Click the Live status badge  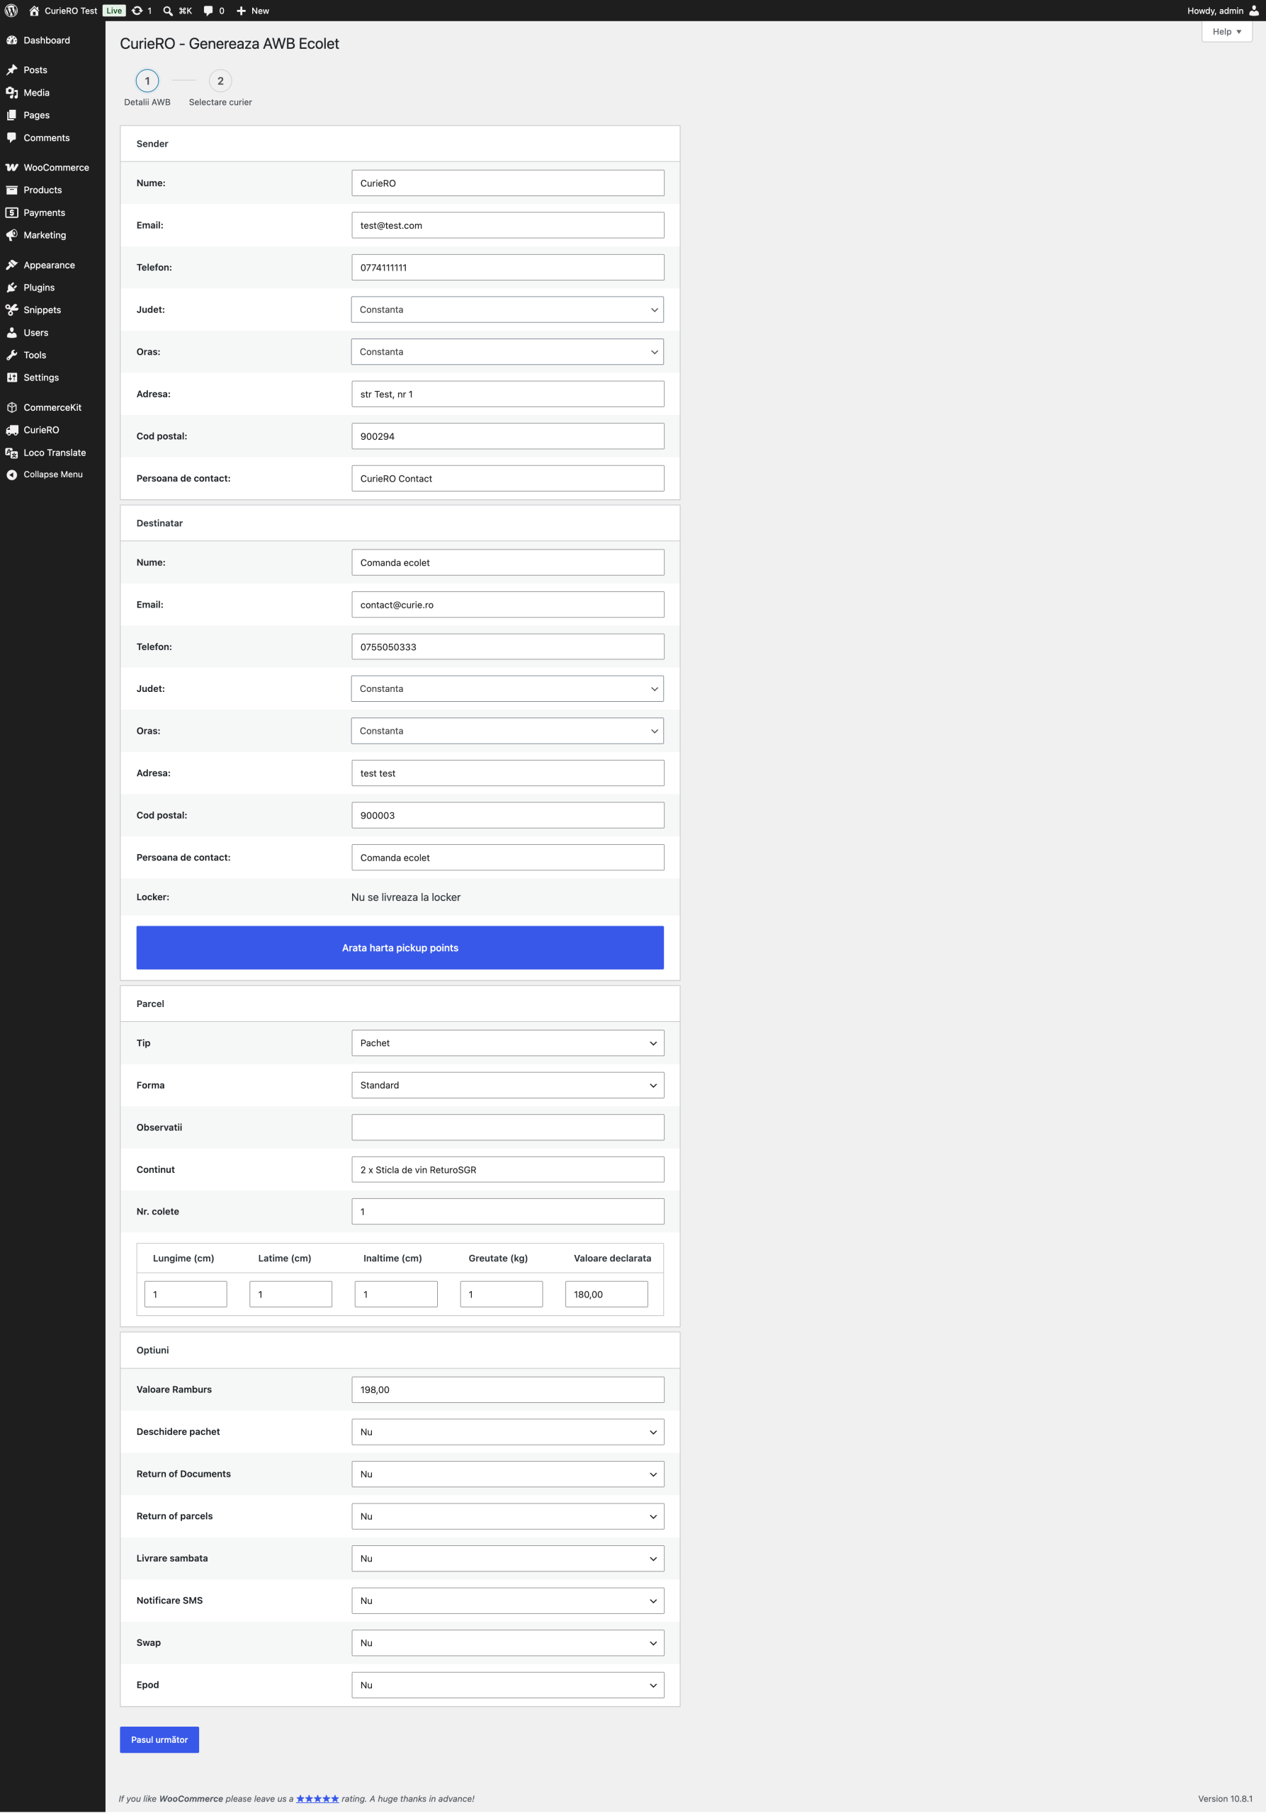click(x=114, y=11)
